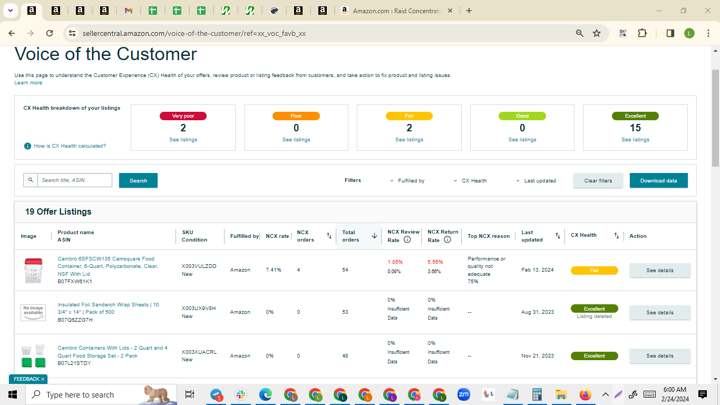720x405 pixels.
Task: Click the browser forward arrow
Action: 31,33
